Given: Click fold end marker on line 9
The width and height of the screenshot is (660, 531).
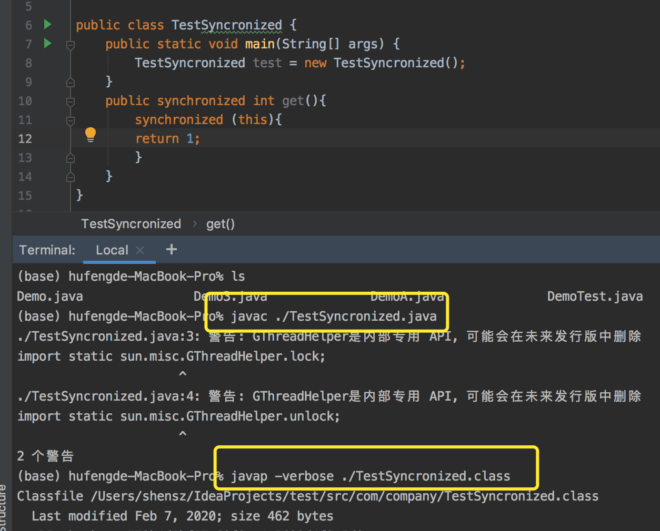Looking at the screenshot, I should point(71,83).
